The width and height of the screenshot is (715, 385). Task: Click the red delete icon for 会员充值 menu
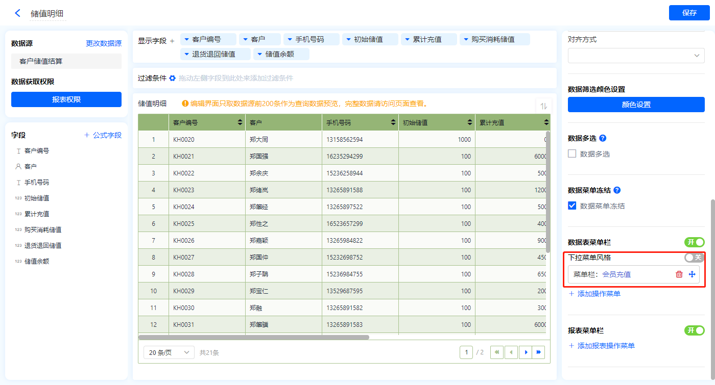coord(679,274)
